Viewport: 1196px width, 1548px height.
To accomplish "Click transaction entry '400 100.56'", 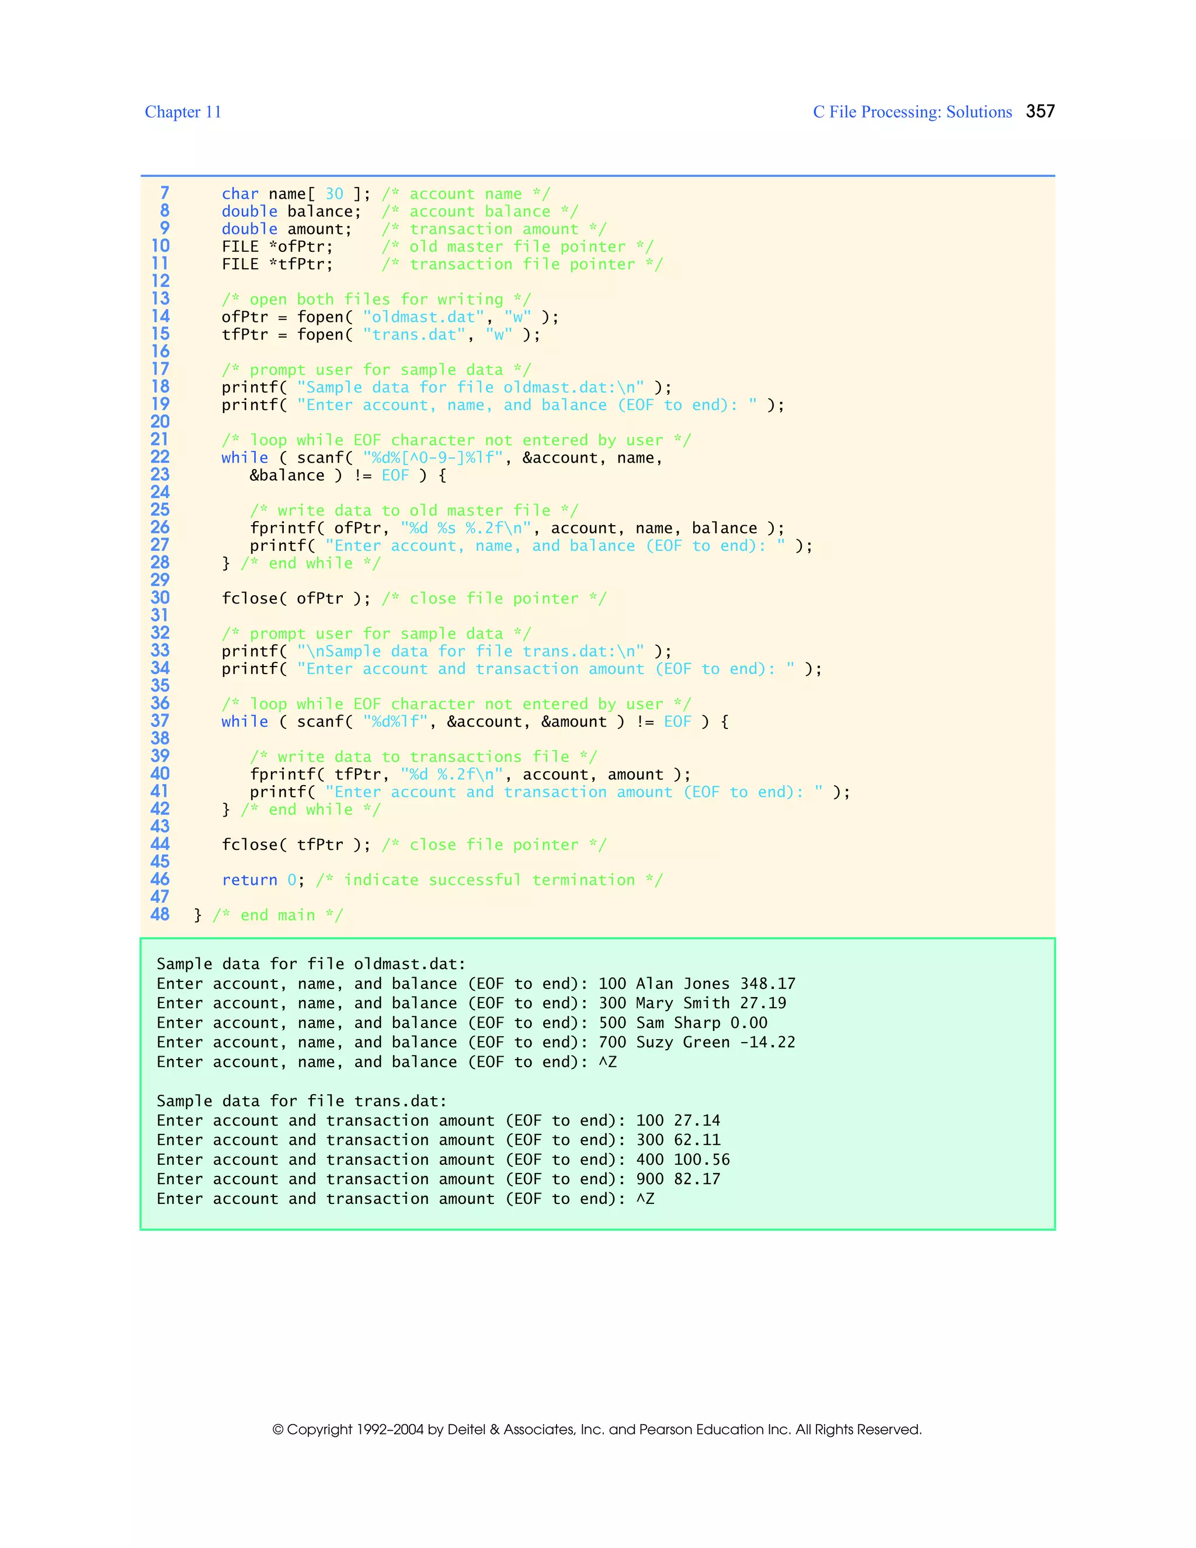I will click(x=683, y=1160).
